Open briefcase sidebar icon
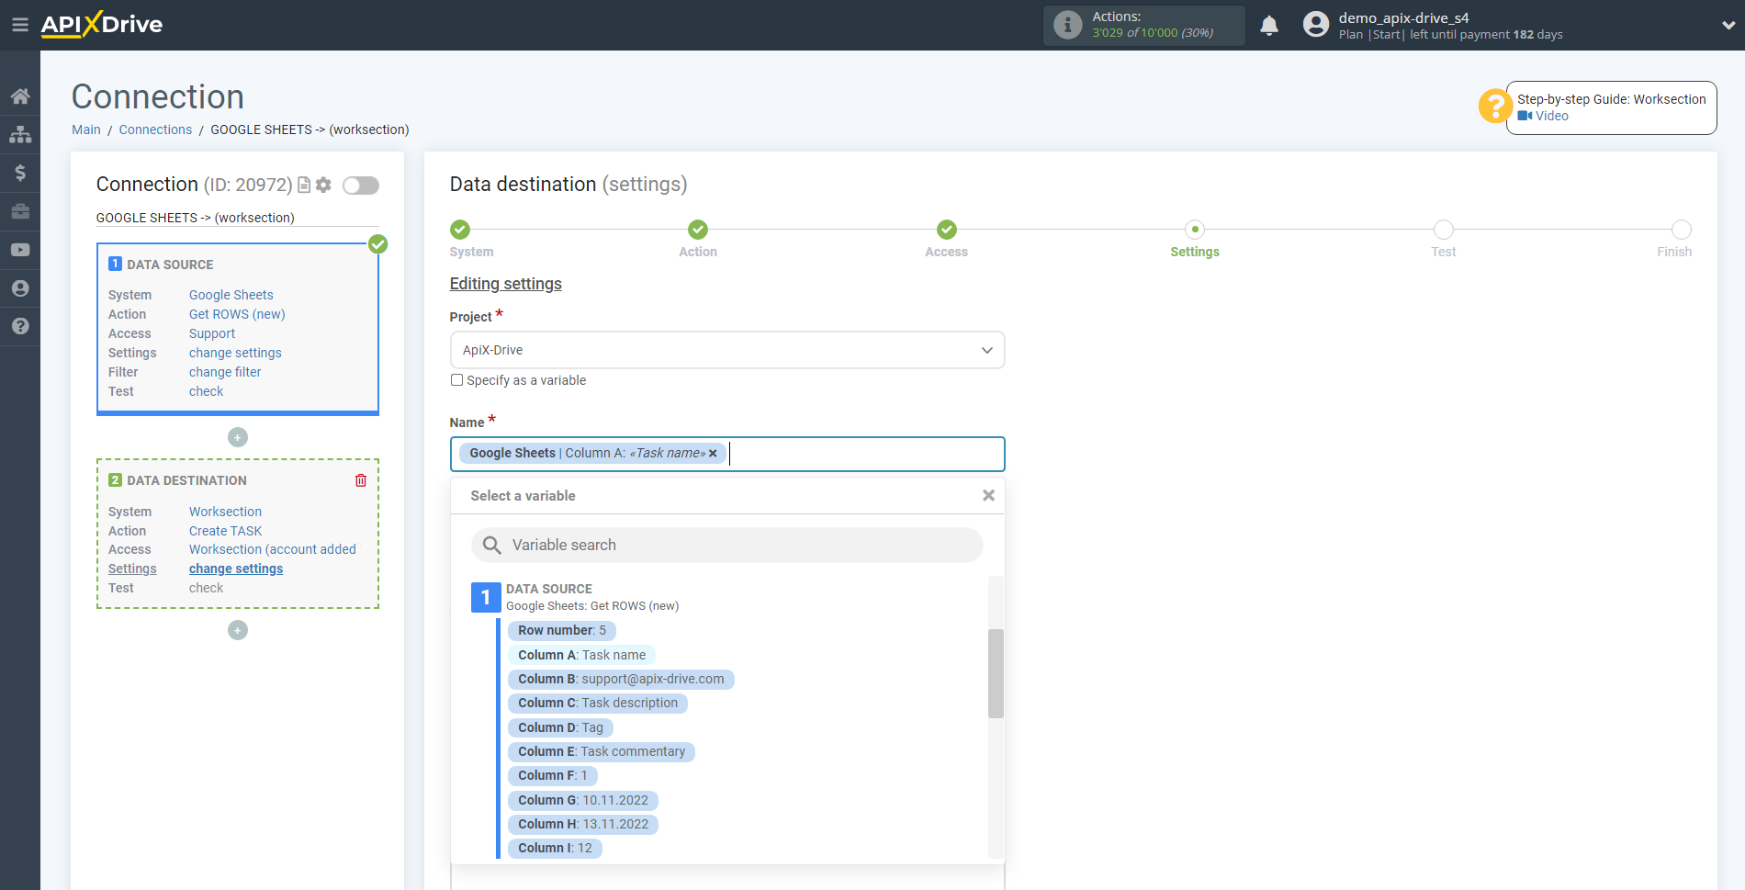 click(20, 211)
